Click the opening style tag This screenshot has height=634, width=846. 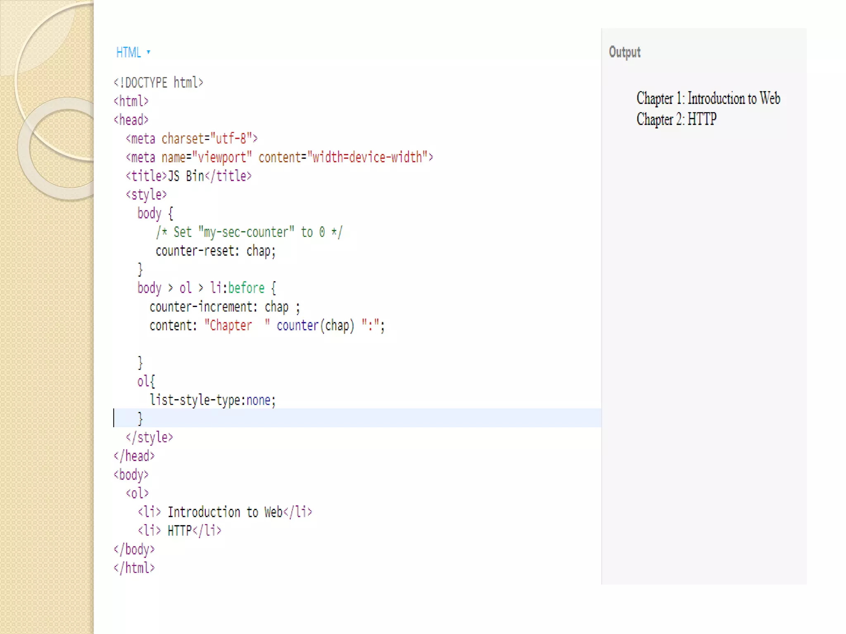coord(146,195)
